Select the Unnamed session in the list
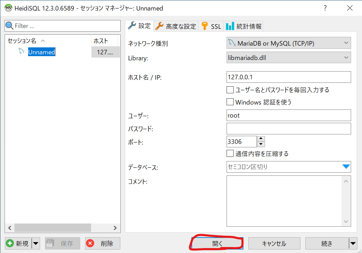Image resolution: width=362 pixels, height=253 pixels. (42, 52)
